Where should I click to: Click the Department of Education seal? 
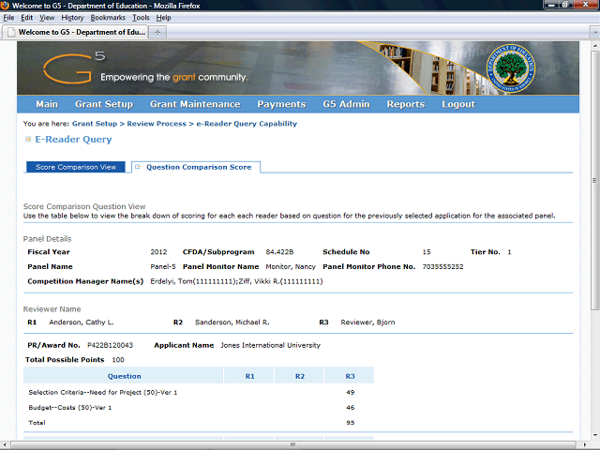[x=511, y=67]
